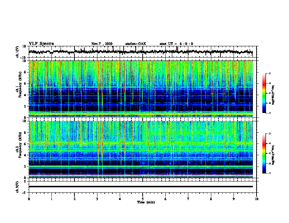
Task: Click the "6" kHz tick of ch.2 frequency axis
Action: 26,144
